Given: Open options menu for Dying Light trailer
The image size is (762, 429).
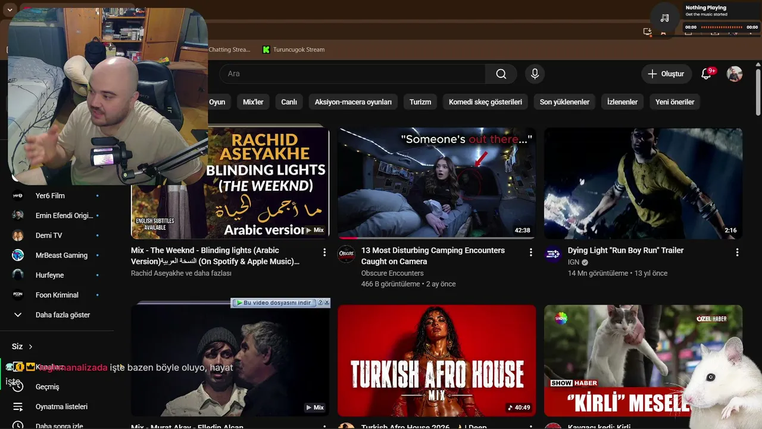Looking at the screenshot, I should (x=738, y=253).
